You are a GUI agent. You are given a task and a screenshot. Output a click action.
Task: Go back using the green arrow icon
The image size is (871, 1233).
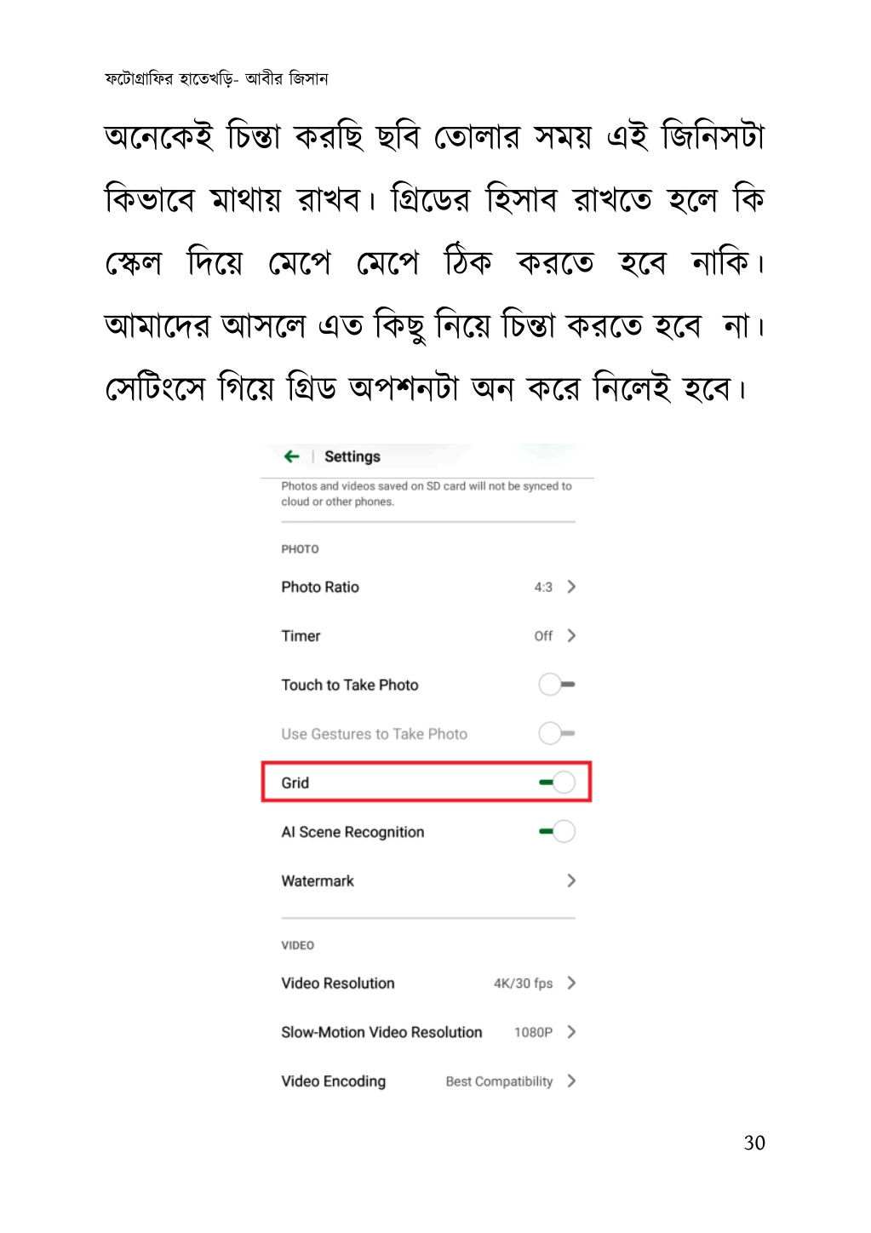pos(292,456)
